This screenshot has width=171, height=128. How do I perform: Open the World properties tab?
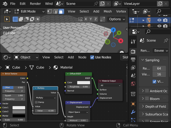pos(133,83)
